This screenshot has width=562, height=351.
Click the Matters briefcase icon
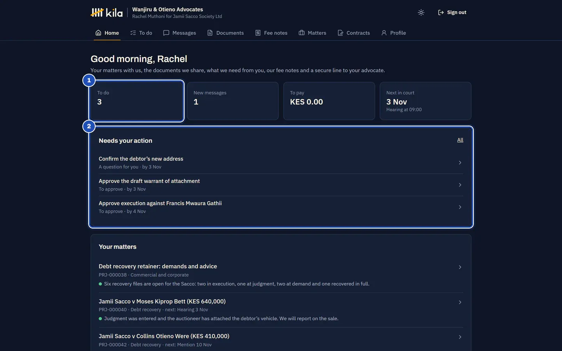(302, 33)
